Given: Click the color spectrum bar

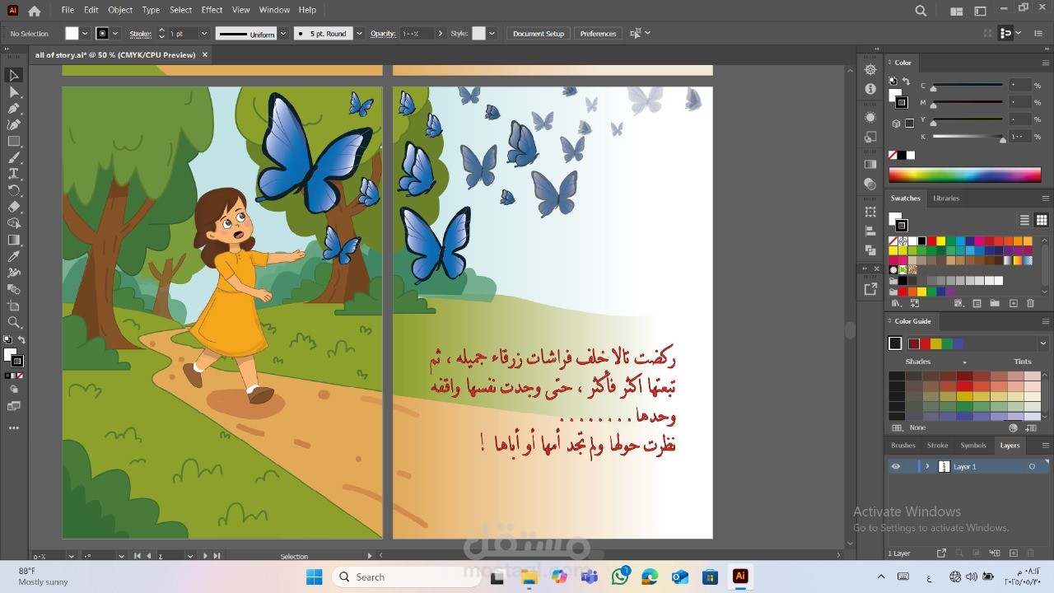Looking at the screenshot, I should (x=965, y=175).
